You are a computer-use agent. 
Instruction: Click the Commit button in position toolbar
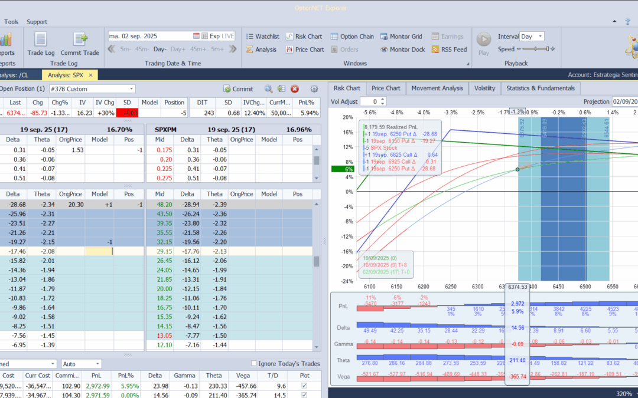tap(239, 88)
